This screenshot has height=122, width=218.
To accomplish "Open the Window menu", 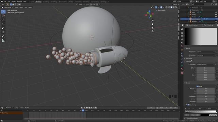I will point(19,1).
